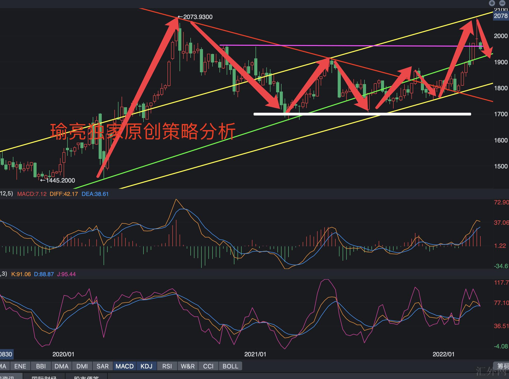Toggle the MACD indicator
This screenshot has height=379, width=509.
click(125, 366)
